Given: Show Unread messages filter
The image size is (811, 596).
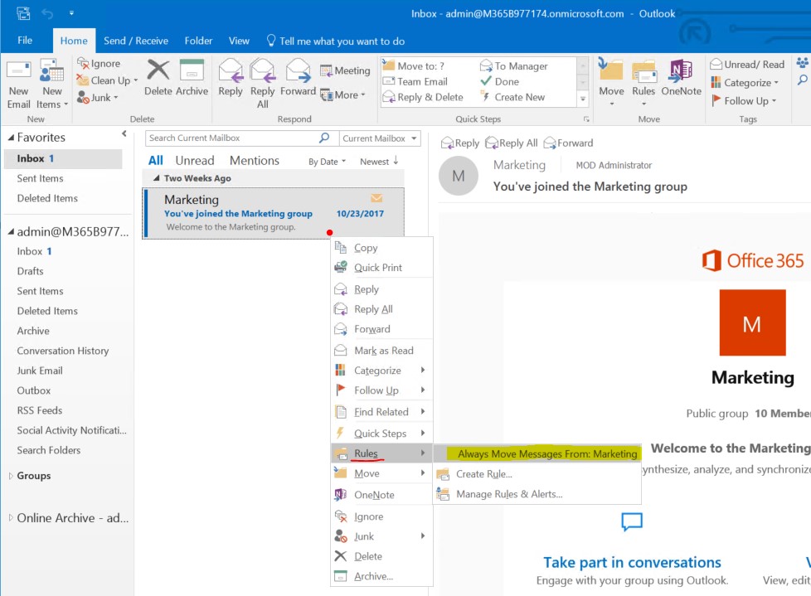Looking at the screenshot, I should click(195, 160).
